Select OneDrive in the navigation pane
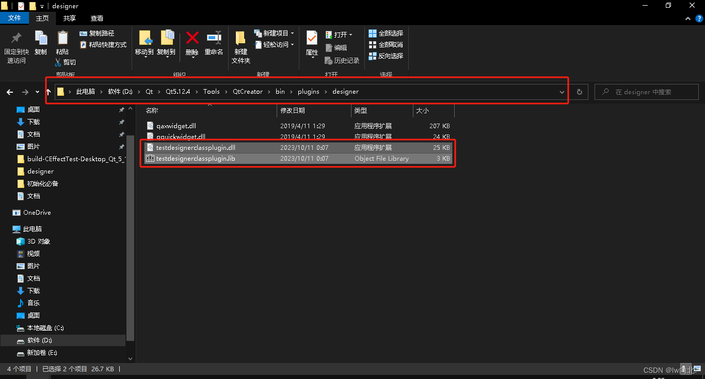Viewport: 705px width, 379px height. coord(37,212)
